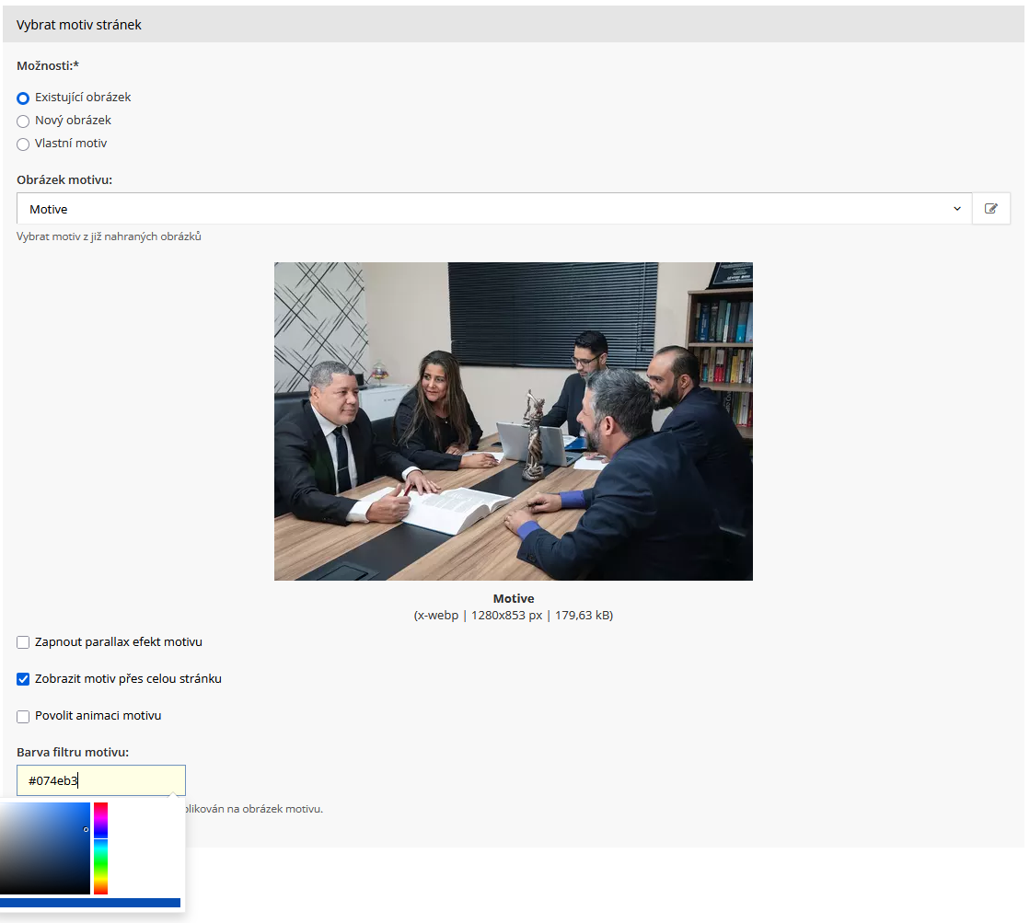Image resolution: width=1030 pixels, height=923 pixels.
Task: Click the saturation gradient square in color picker
Action: coord(44,848)
